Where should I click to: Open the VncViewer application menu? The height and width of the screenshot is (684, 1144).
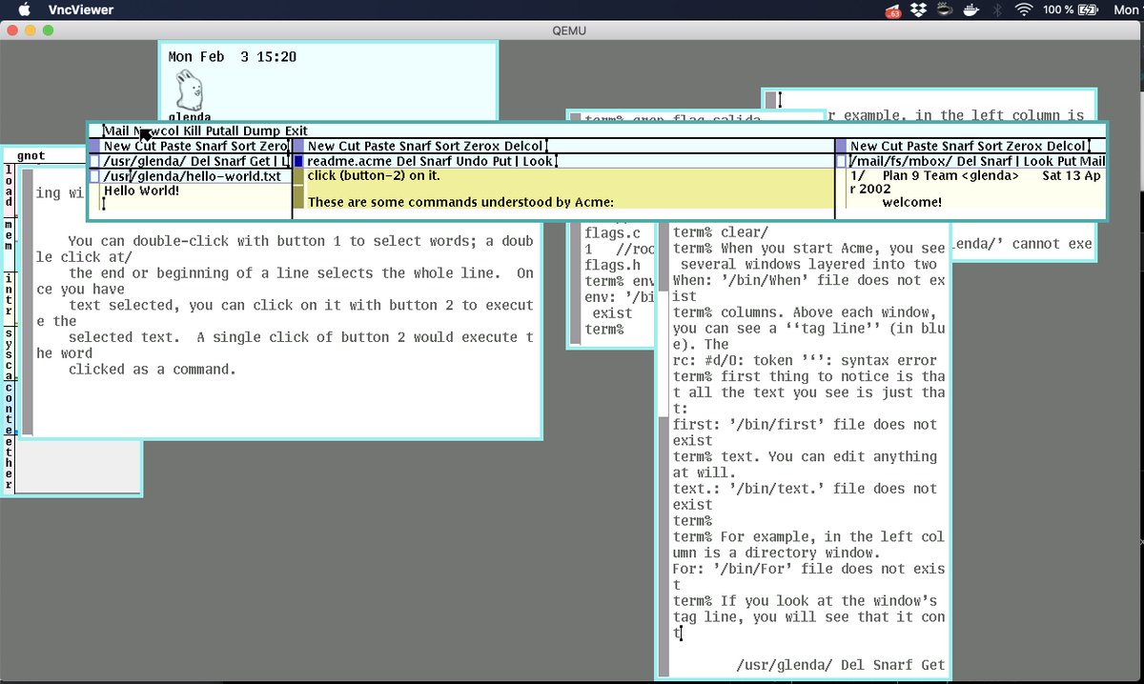coord(80,10)
